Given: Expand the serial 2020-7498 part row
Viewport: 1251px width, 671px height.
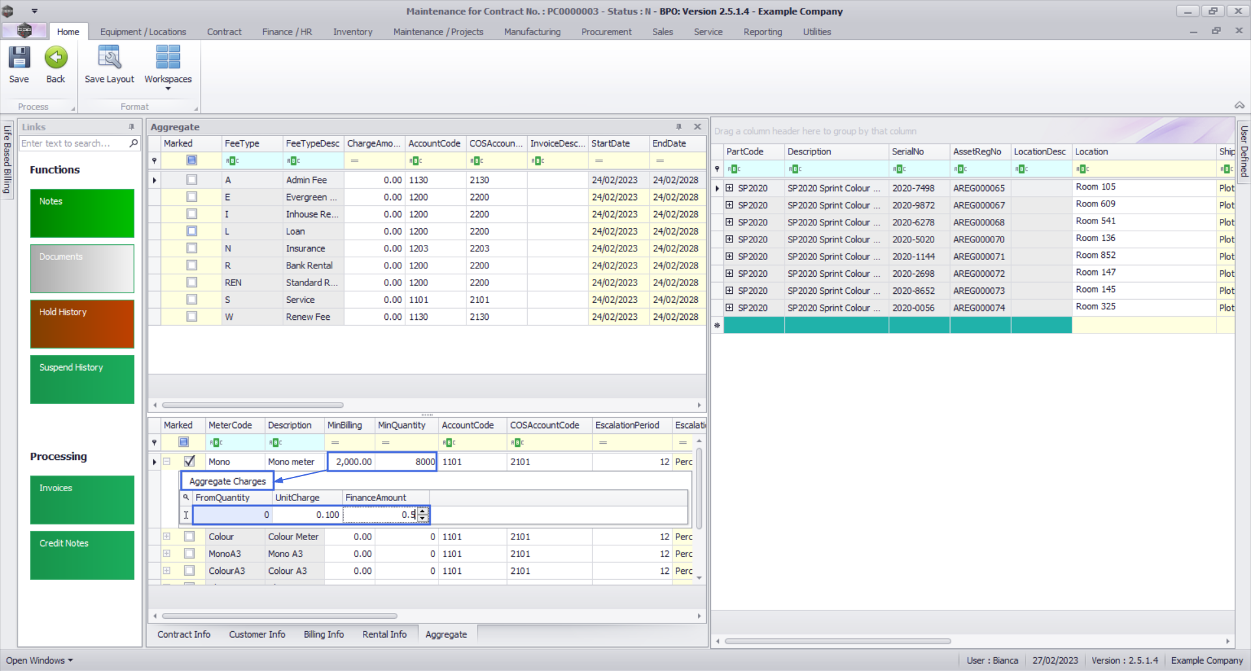Looking at the screenshot, I should tap(730, 188).
